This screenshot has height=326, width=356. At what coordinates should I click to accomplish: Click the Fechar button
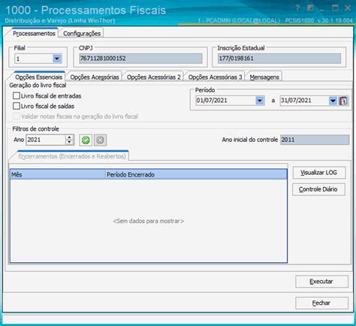click(x=321, y=303)
